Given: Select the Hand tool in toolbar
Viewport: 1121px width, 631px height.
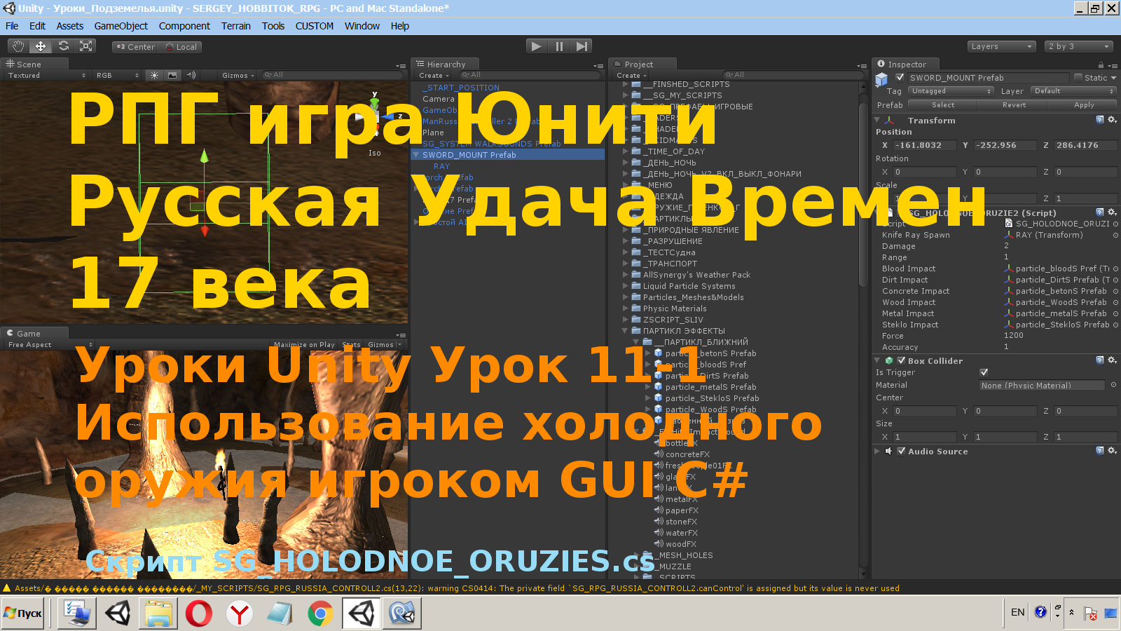Looking at the screenshot, I should (x=18, y=46).
